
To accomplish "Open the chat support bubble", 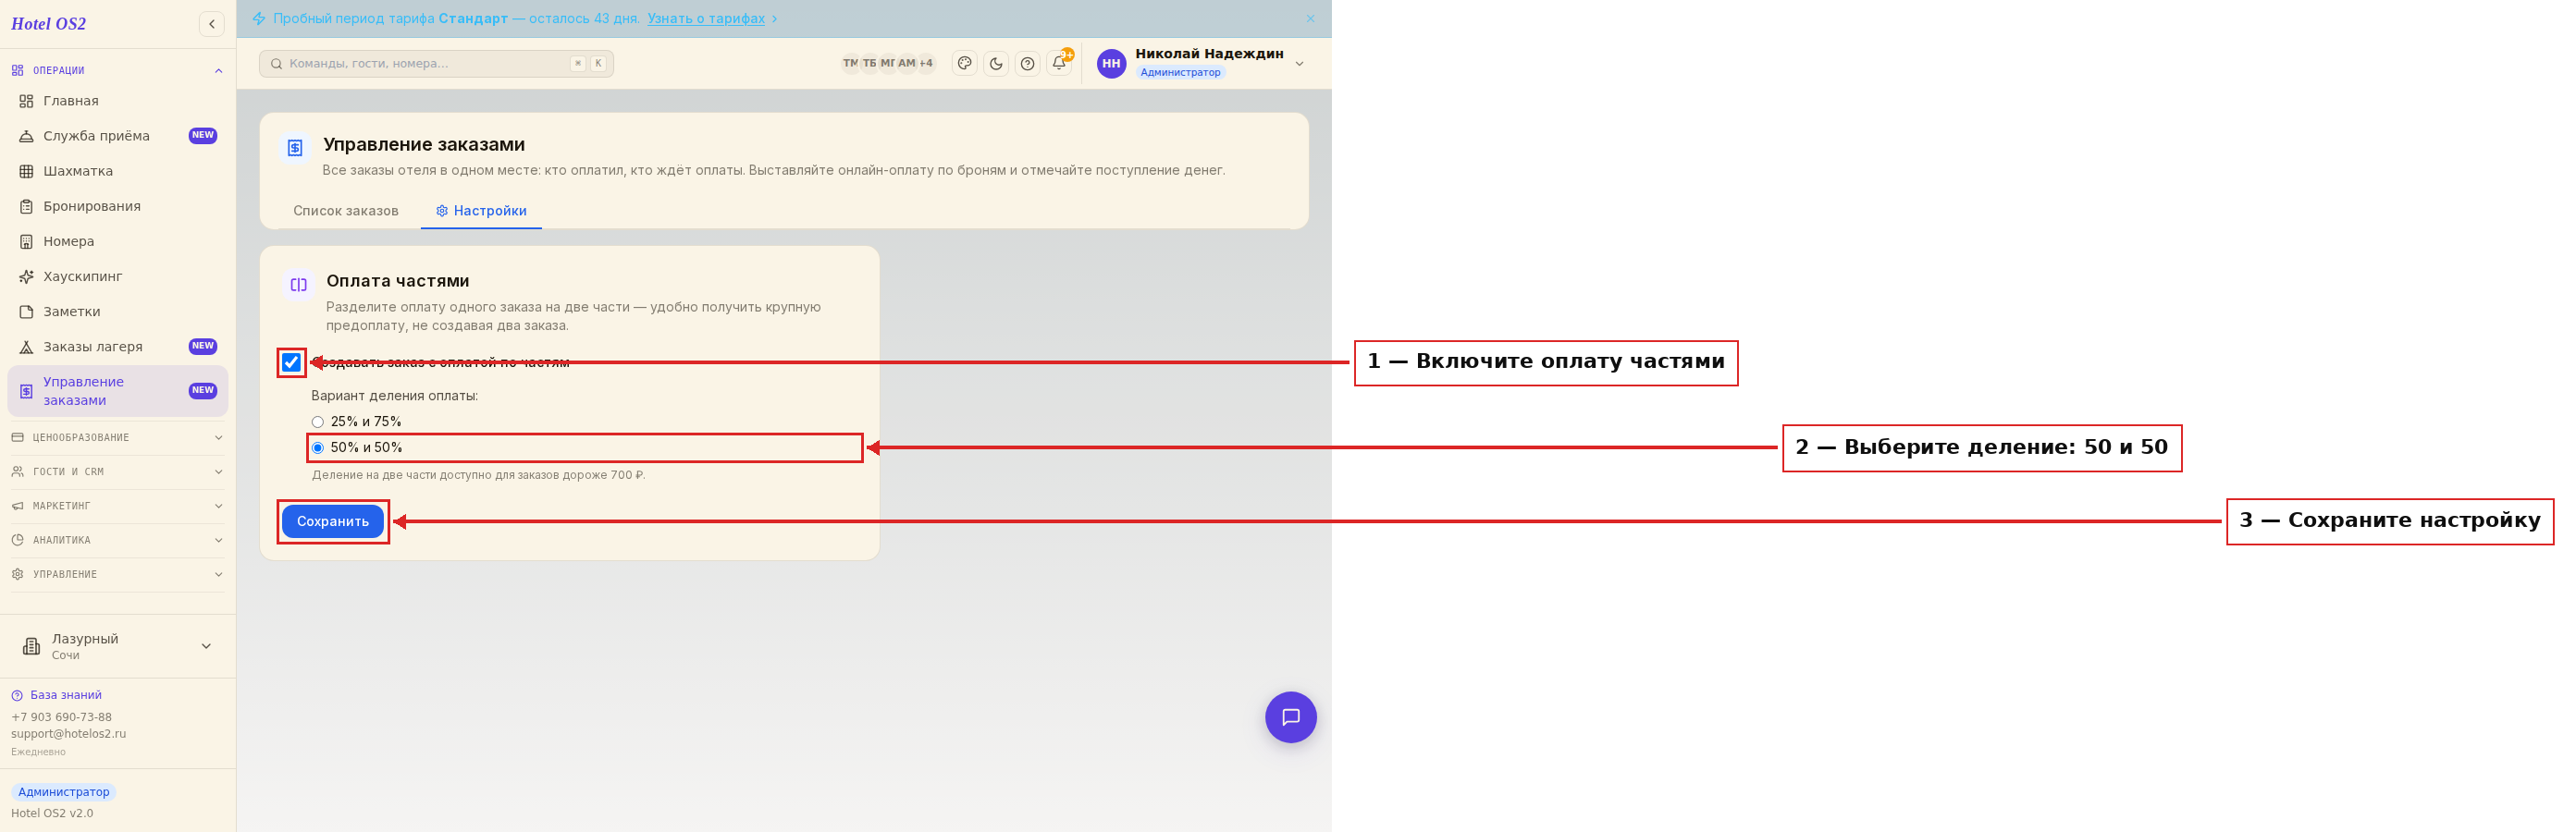I will (x=1290, y=717).
